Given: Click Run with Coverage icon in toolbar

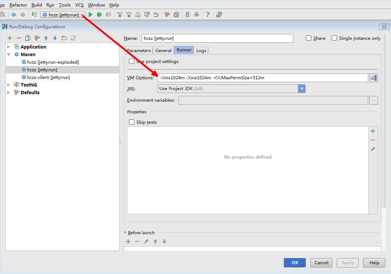Looking at the screenshot, I should click(109, 14).
